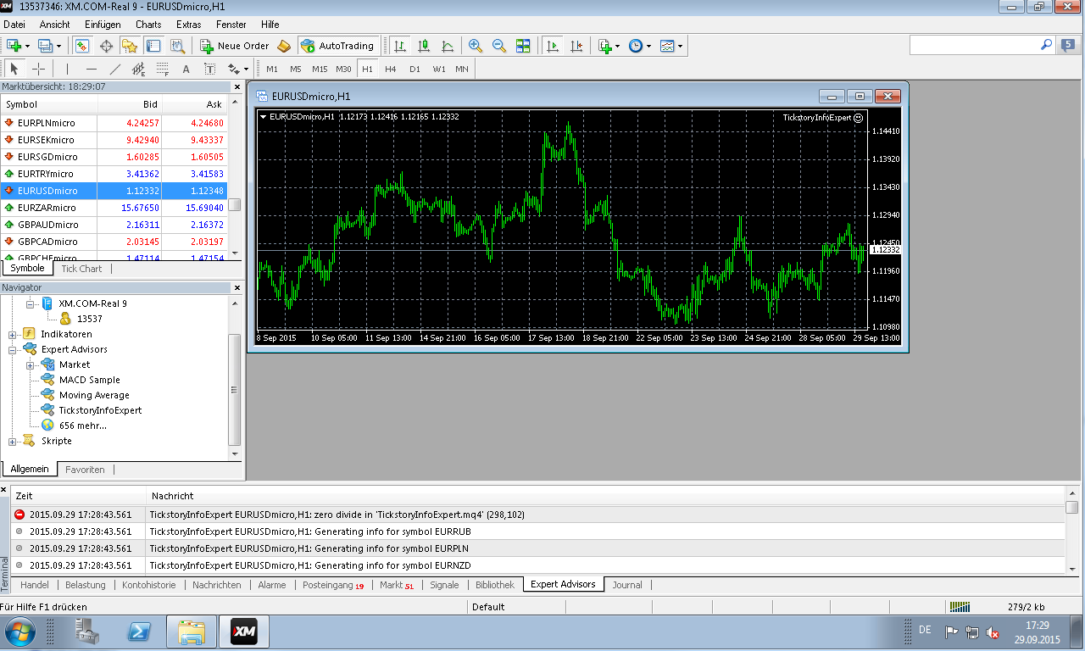
Task: Zoom in on the chart
Action: click(476, 46)
